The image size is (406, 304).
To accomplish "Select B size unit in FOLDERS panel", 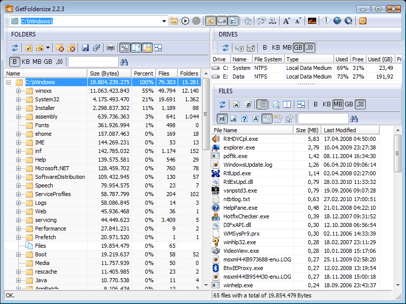I will click(x=15, y=62).
